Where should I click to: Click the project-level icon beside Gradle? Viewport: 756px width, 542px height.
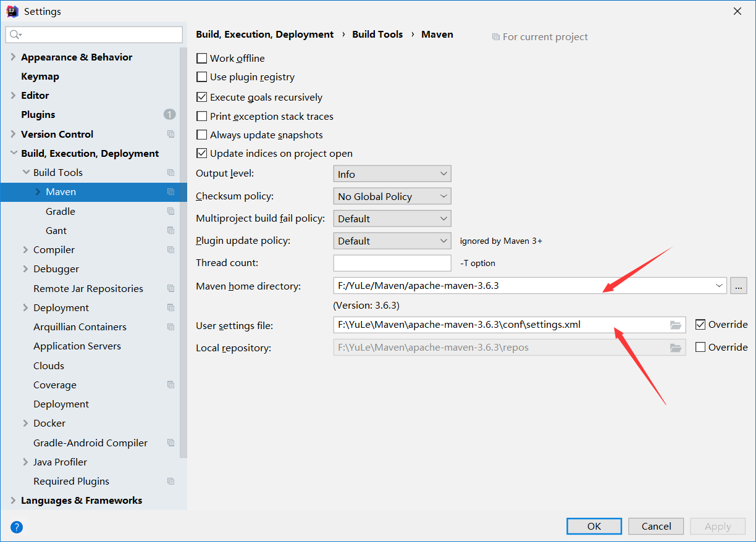[170, 211]
